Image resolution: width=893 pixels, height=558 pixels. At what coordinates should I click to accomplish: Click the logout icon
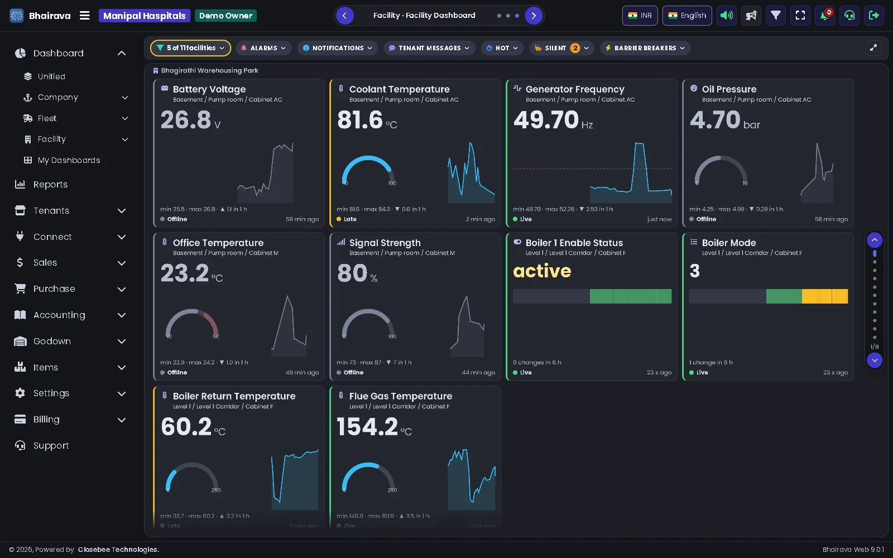click(x=874, y=16)
